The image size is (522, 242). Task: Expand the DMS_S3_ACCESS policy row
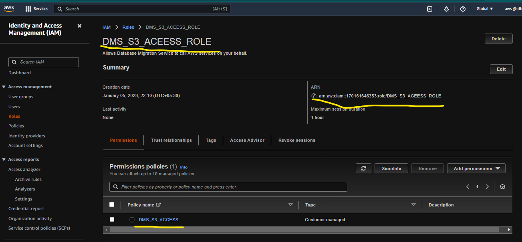132,220
